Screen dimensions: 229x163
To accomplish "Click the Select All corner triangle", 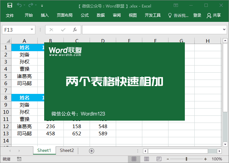I will 8,41.
